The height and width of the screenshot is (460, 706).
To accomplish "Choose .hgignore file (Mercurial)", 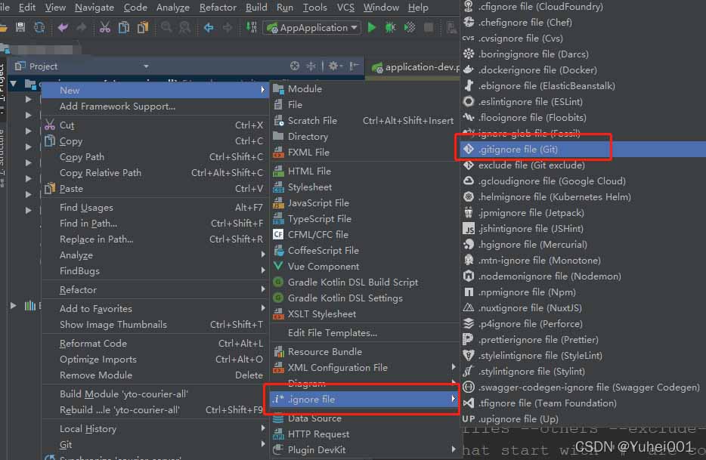I will (x=583, y=245).
